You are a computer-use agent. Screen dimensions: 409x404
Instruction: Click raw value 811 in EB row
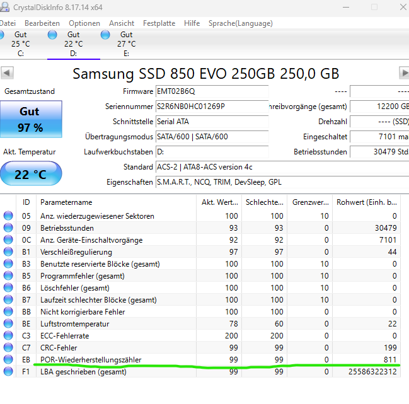click(390, 359)
